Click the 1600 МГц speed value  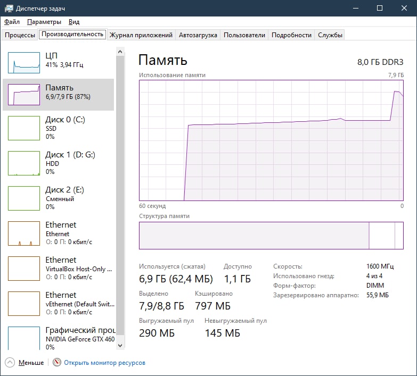click(380, 266)
